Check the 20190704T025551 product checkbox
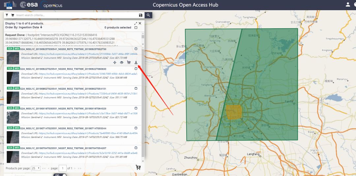The width and height of the screenshot is (356, 176). [136, 148]
